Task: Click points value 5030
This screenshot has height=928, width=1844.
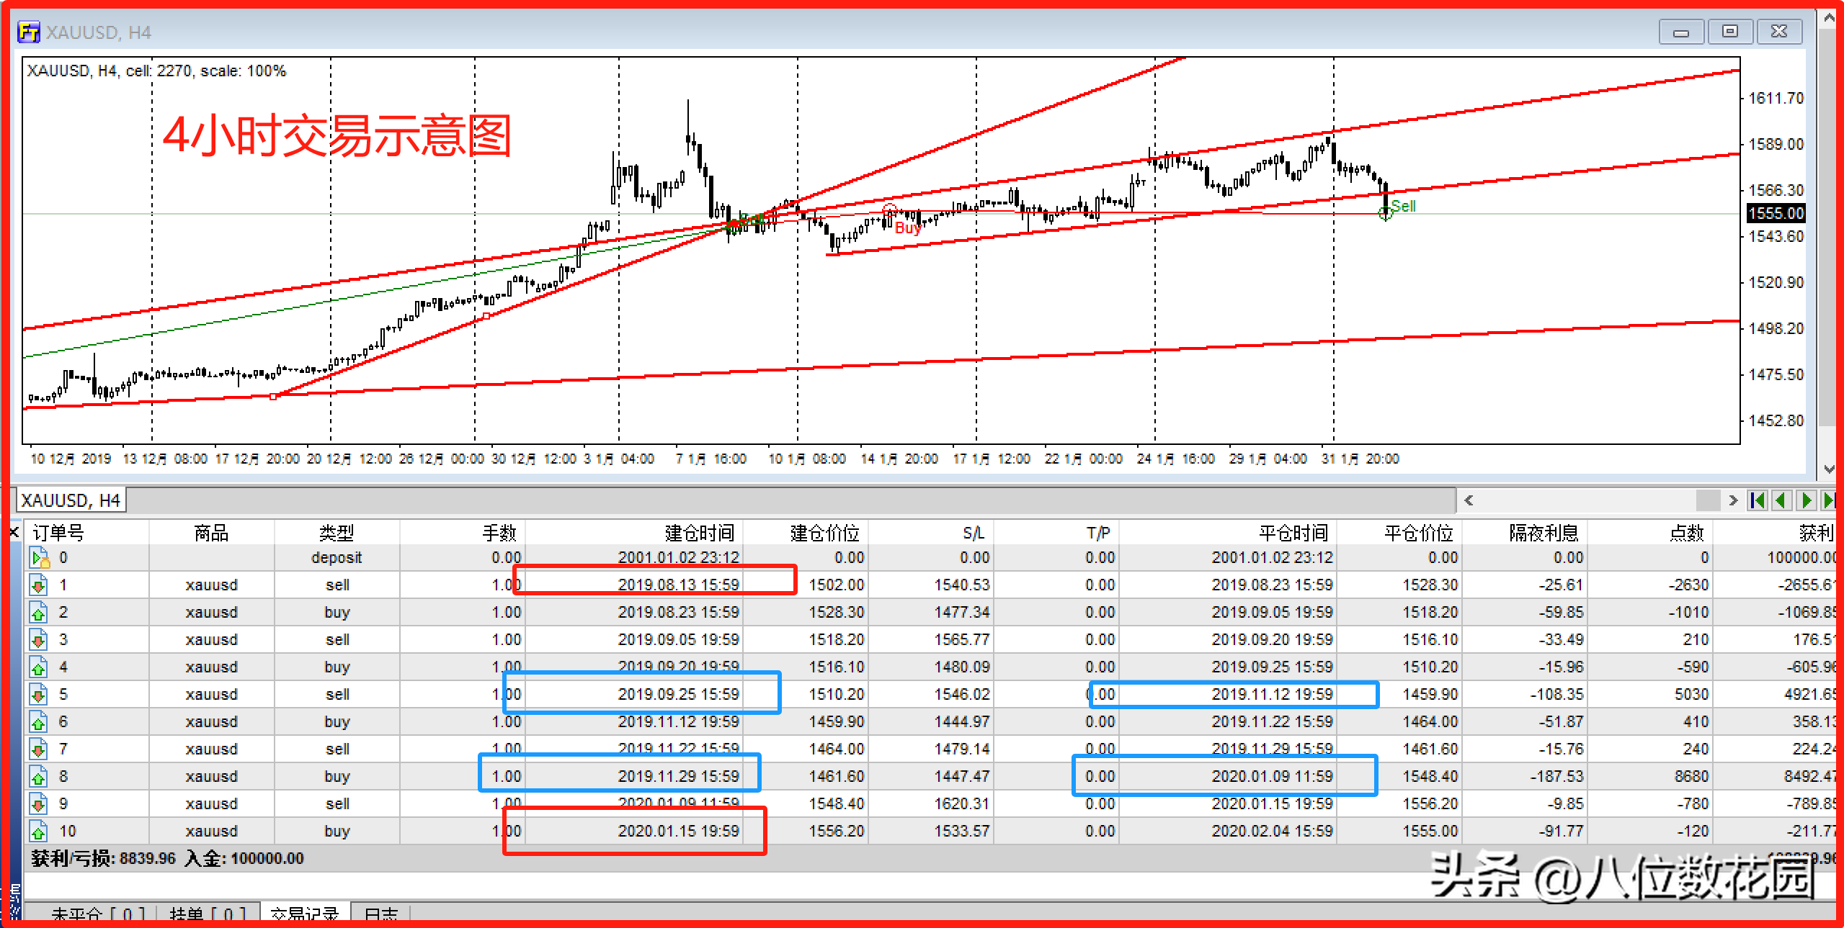Action: coord(1691,695)
